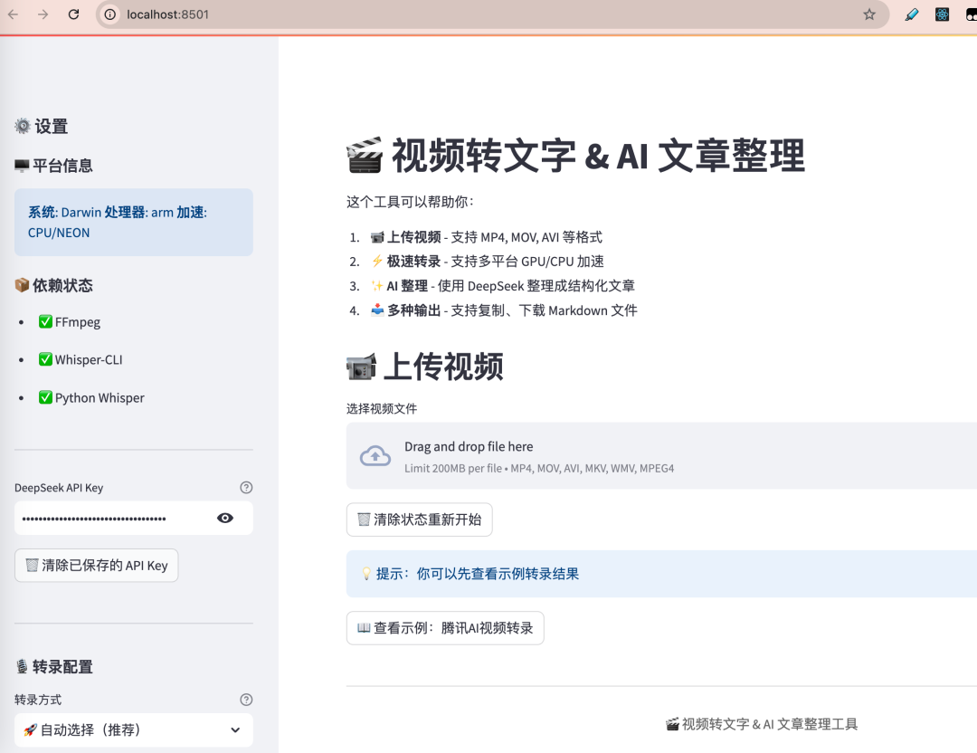Open 查看示例：腾讯AI视频转录
Image resolution: width=977 pixels, height=753 pixels.
coord(444,627)
